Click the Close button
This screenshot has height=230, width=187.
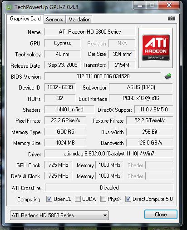(x=161, y=215)
